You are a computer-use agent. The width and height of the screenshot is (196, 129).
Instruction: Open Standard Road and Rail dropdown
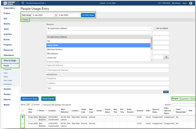(37, 3)
